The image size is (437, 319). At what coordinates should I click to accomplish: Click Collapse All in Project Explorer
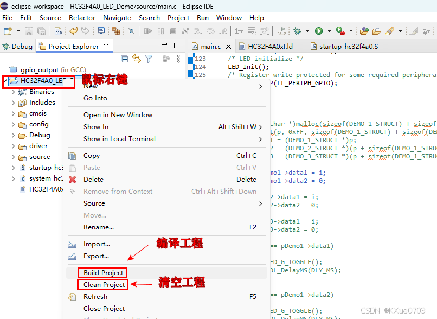point(124,59)
